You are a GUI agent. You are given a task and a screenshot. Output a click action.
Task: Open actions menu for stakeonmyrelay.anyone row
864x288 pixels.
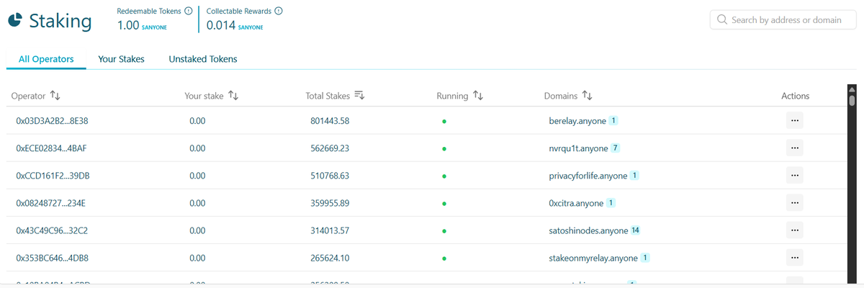click(x=794, y=258)
